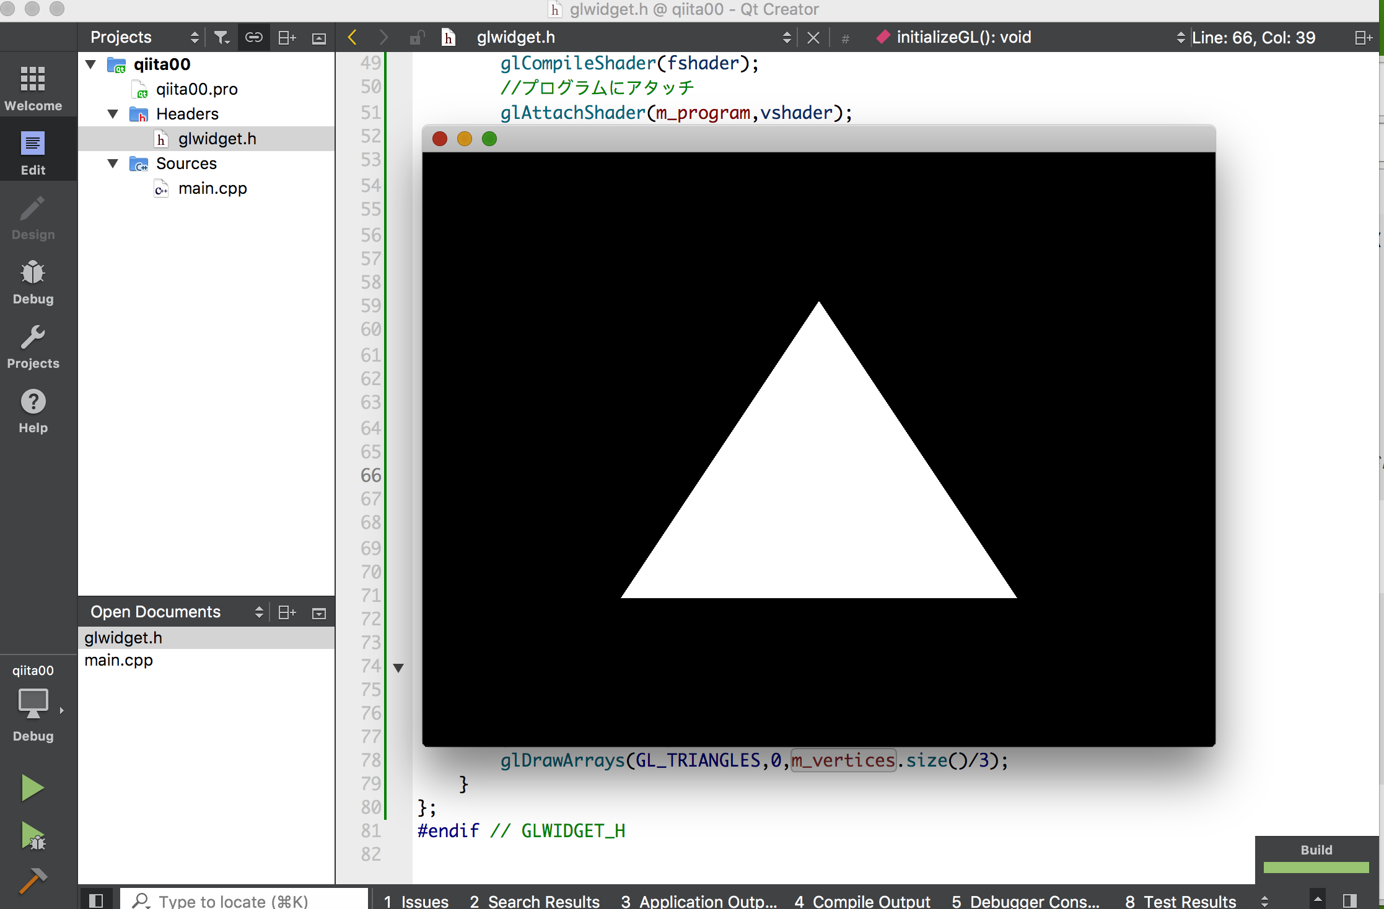Image resolution: width=1384 pixels, height=909 pixels.
Task: Toggle Synchronize with Editor in the Projects pane
Action: coord(254,37)
